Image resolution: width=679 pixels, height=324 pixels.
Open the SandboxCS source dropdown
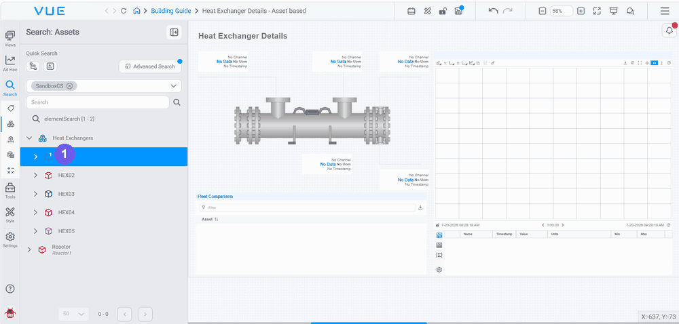pyautogui.click(x=174, y=86)
